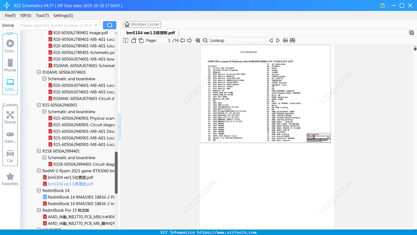Click the PDF viewer vertical scrollbar thumb
The image size is (417, 235).
(x=415, y=49)
